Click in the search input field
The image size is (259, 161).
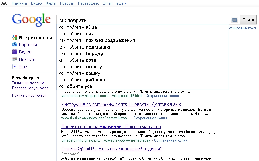pos(142,20)
